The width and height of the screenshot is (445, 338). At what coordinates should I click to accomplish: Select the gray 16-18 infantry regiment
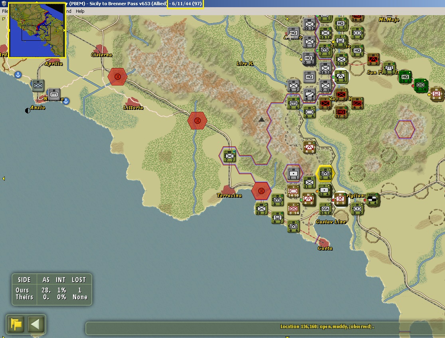coord(325,68)
